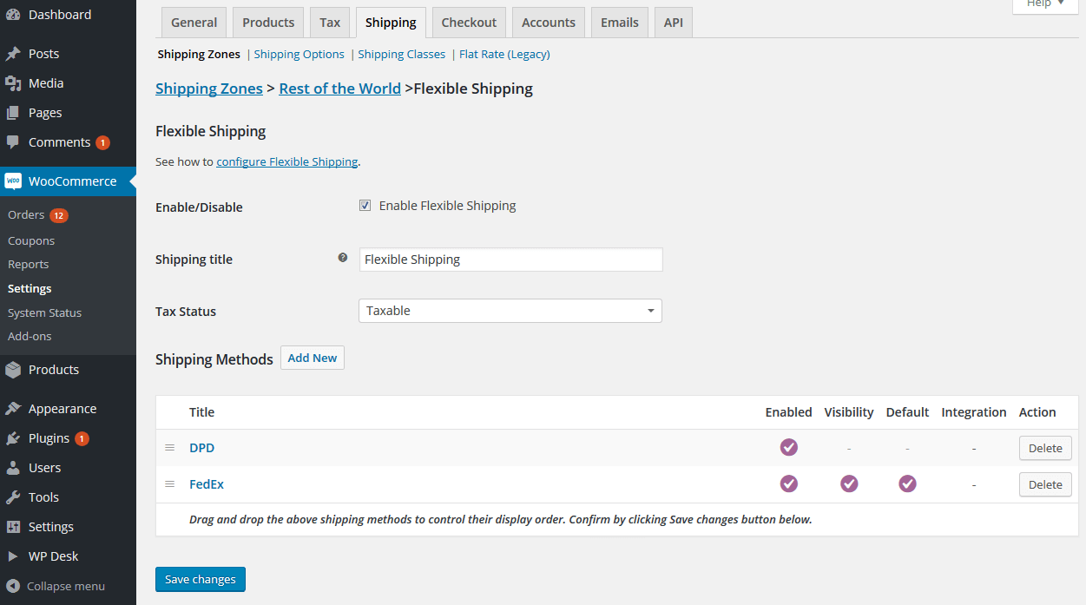
Task: Click the Shipping title text field
Action: (x=510, y=260)
